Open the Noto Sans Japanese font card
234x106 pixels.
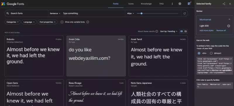click(x=158, y=93)
